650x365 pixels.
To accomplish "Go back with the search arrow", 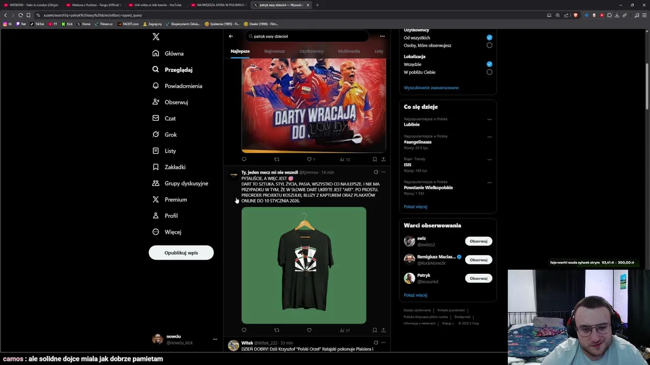I will point(231,36).
